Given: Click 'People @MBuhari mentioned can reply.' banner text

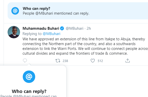Looking at the screenshot, I should point(56,13).
